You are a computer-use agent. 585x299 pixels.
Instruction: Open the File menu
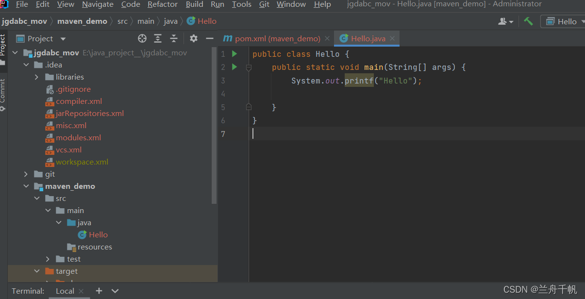(x=22, y=4)
